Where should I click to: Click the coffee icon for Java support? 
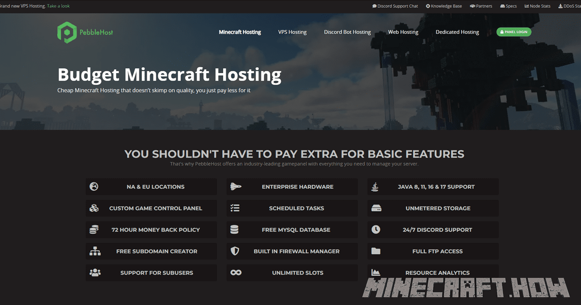pyautogui.click(x=375, y=186)
